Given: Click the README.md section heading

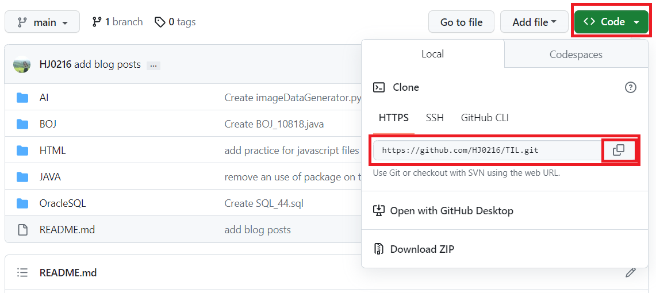Looking at the screenshot, I should coord(68,273).
